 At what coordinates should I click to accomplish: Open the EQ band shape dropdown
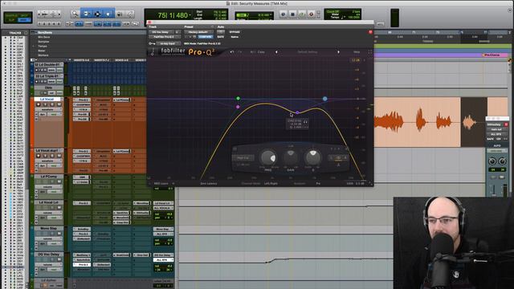click(243, 158)
